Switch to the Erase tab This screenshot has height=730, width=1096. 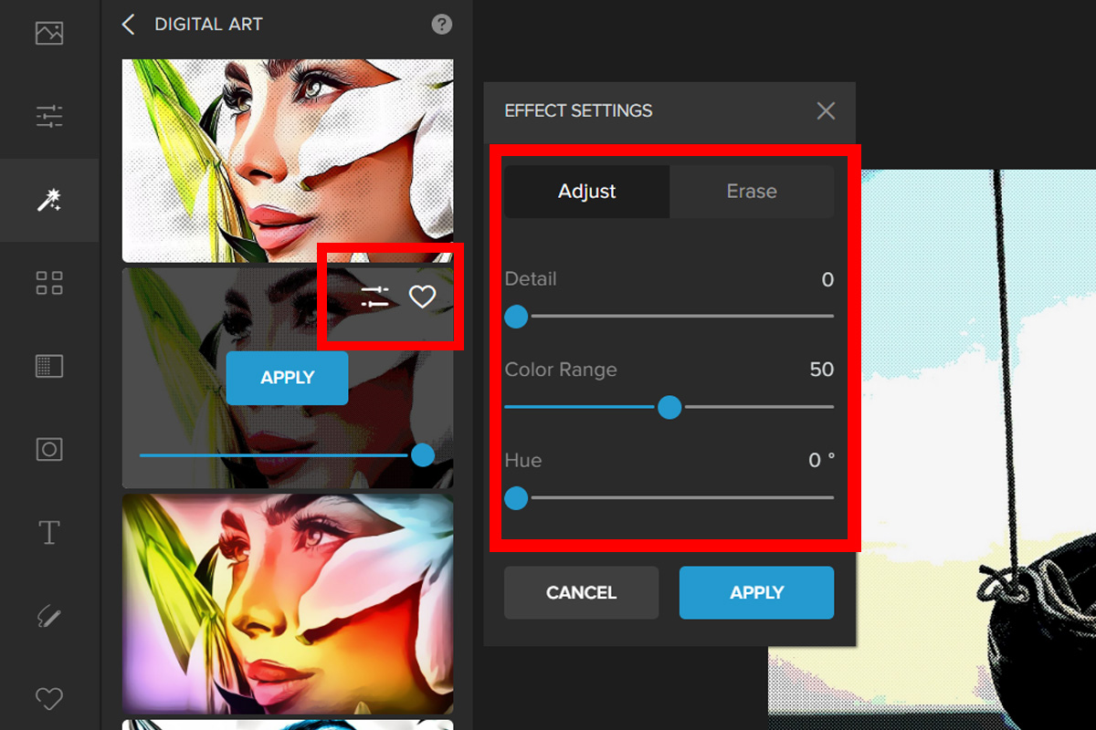tap(752, 192)
